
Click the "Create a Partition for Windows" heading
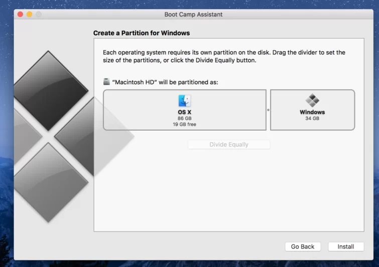[142, 33]
